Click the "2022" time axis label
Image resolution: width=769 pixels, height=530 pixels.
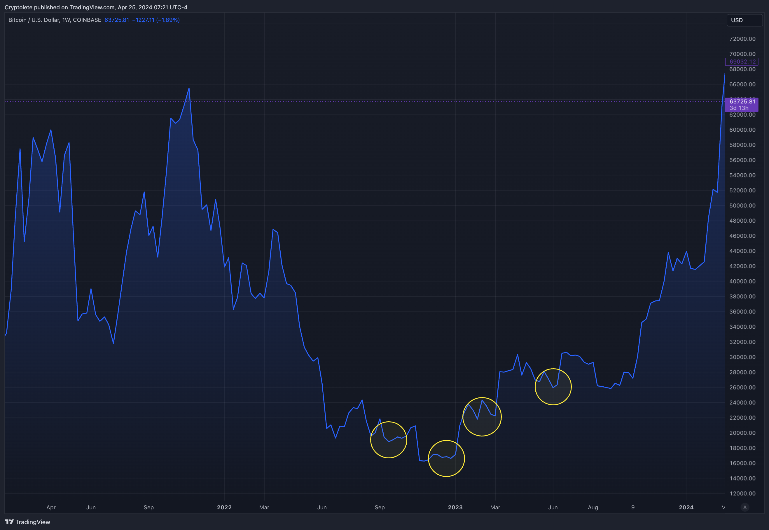[224, 507]
